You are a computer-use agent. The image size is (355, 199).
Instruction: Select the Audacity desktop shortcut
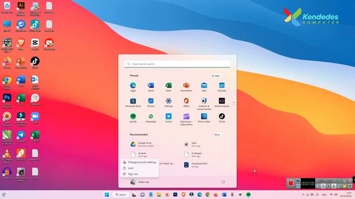point(7,173)
